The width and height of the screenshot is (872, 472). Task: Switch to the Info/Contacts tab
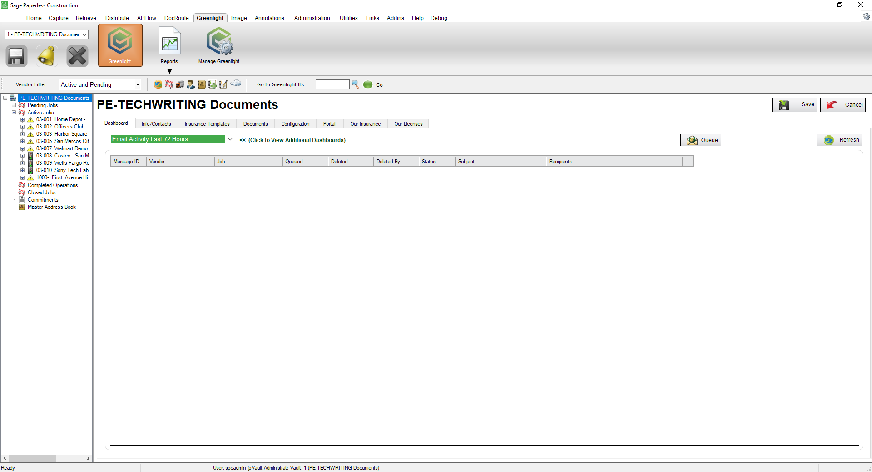156,124
